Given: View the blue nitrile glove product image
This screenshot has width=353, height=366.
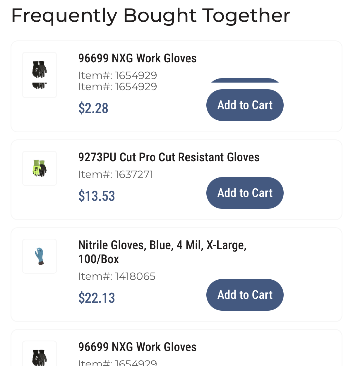Looking at the screenshot, I should 40,256.
